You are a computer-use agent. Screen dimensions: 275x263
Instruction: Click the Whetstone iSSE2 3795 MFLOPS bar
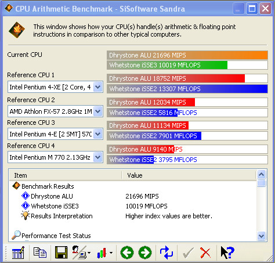(187, 160)
